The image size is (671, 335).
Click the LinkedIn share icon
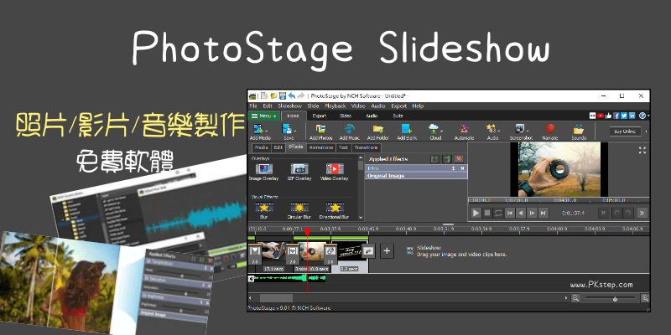tap(632, 116)
